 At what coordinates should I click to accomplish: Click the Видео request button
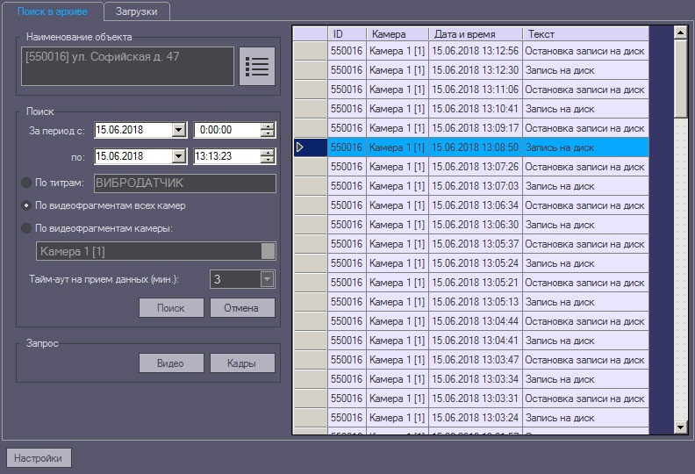click(171, 363)
